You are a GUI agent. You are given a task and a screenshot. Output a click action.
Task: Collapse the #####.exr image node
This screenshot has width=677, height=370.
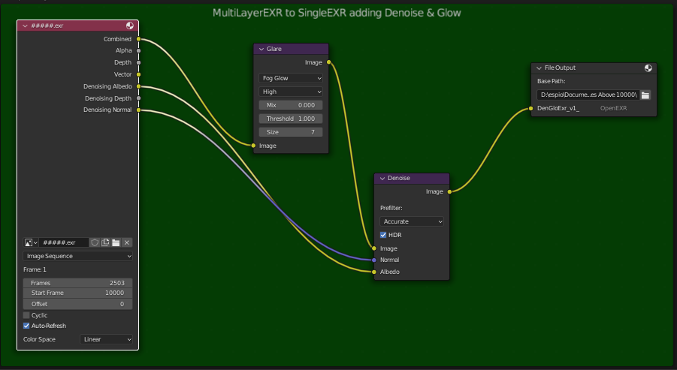(x=25, y=26)
